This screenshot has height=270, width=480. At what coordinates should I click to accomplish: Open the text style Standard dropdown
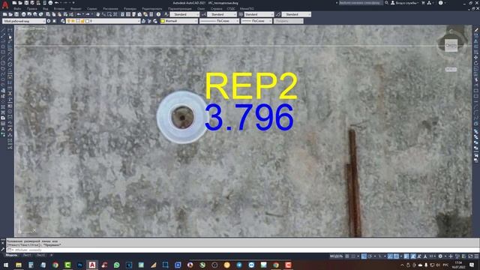[184, 14]
